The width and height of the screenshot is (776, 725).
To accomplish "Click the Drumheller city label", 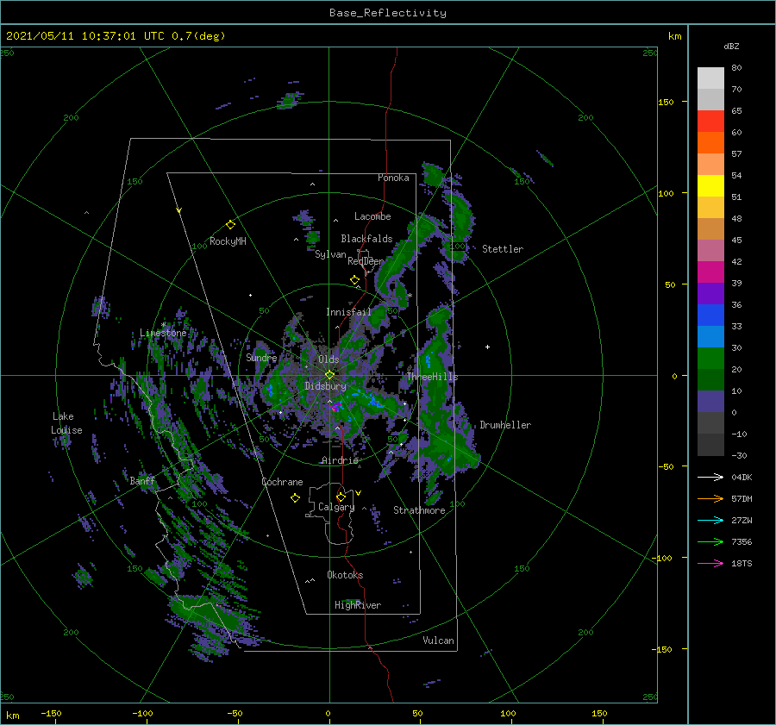I will 505,425.
